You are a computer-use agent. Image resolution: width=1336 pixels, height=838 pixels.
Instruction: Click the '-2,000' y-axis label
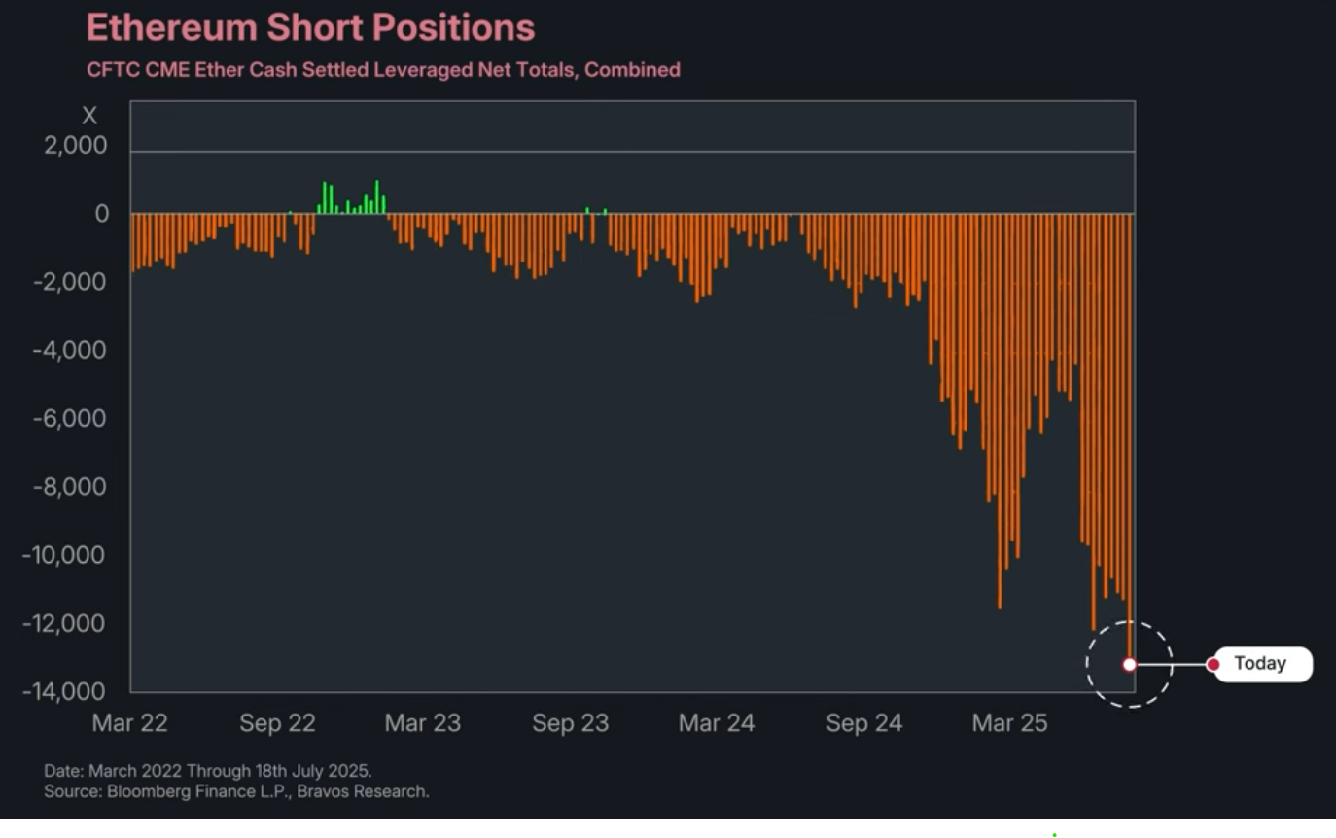click(x=69, y=282)
